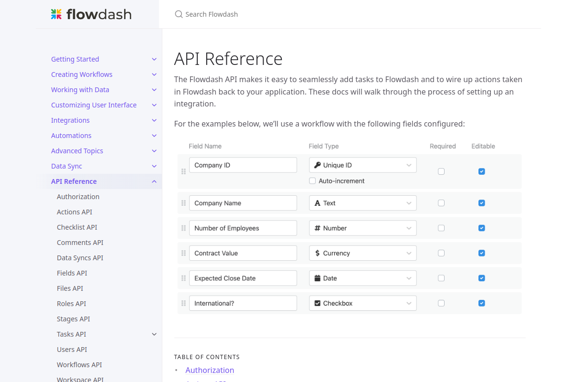Click the letter A icon beside Text

coord(318,203)
